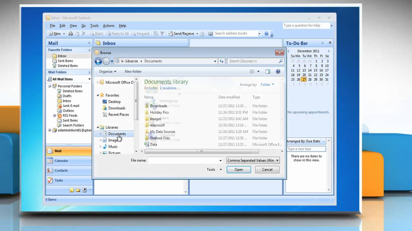Open the File menu in Outlook
This screenshot has width=412, height=231.
tap(52, 26)
